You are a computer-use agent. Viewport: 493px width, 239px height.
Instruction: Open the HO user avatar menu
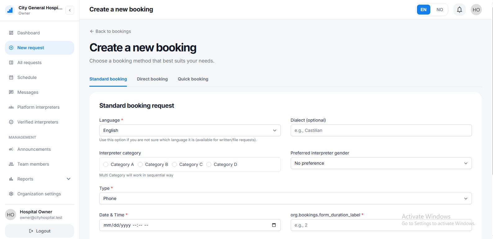pyautogui.click(x=476, y=10)
